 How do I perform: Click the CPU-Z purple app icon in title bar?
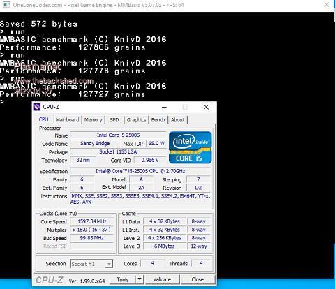click(x=37, y=107)
